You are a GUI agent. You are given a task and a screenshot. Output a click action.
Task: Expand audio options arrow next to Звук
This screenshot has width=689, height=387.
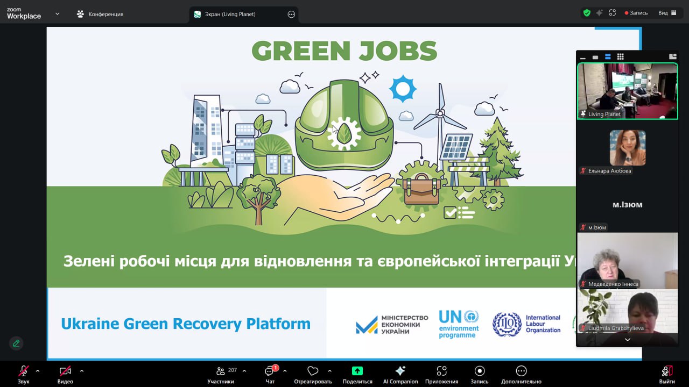coord(38,371)
